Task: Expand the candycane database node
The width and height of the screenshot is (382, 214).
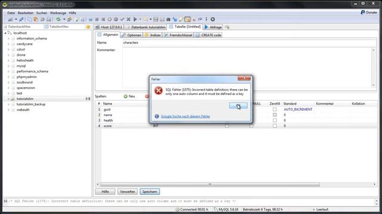Action: click(8, 44)
